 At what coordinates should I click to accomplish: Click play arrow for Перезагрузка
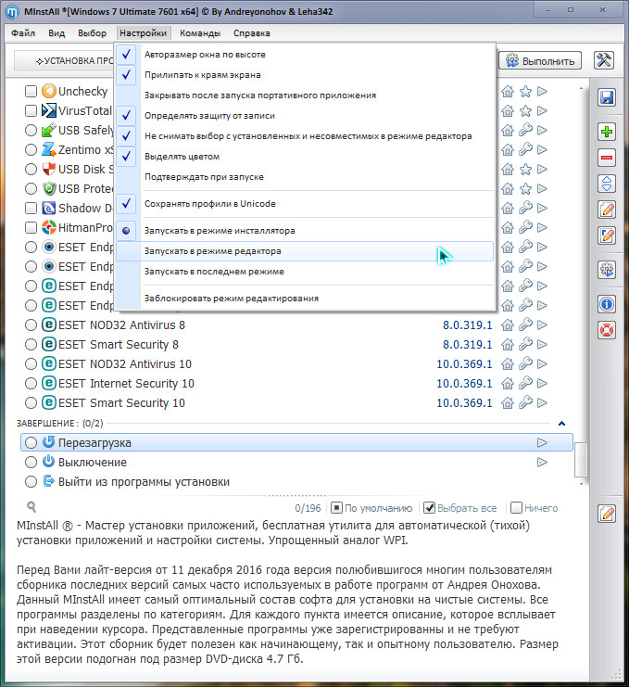point(542,442)
